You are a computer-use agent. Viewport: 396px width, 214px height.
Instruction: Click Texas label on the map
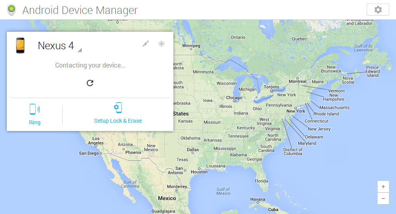pos(183,160)
